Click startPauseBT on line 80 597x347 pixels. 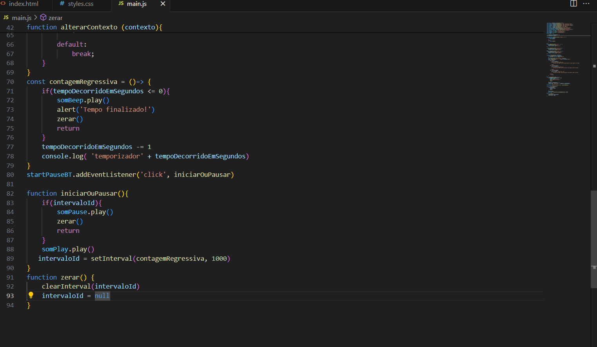[49, 174]
